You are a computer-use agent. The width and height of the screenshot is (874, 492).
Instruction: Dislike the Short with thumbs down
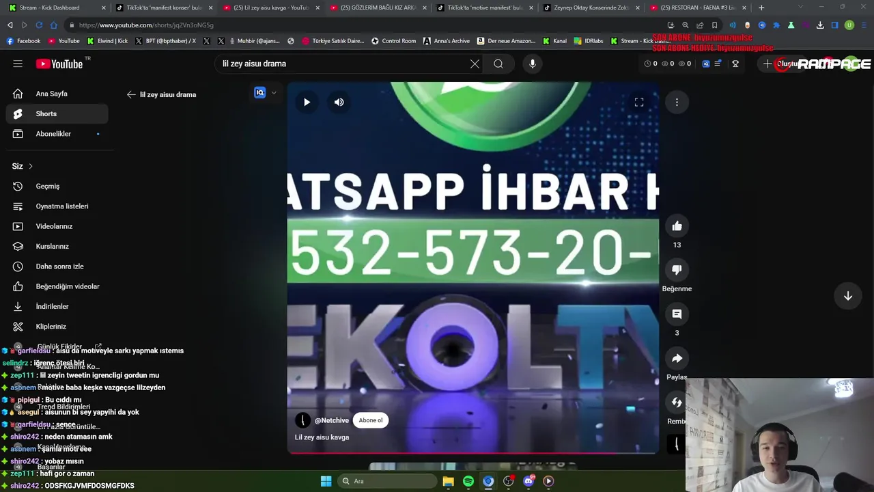coord(677,270)
